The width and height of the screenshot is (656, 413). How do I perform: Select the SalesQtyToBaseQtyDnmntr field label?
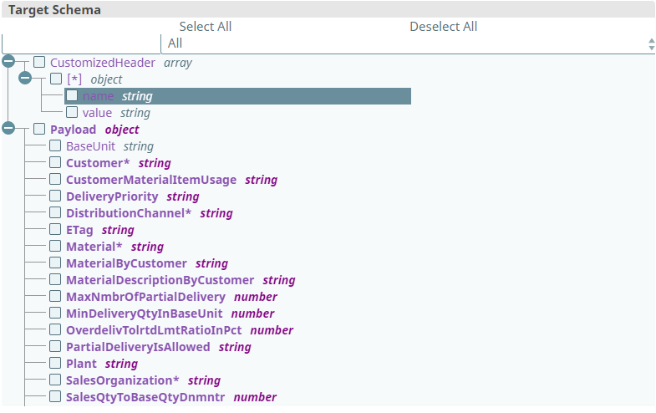click(x=145, y=397)
